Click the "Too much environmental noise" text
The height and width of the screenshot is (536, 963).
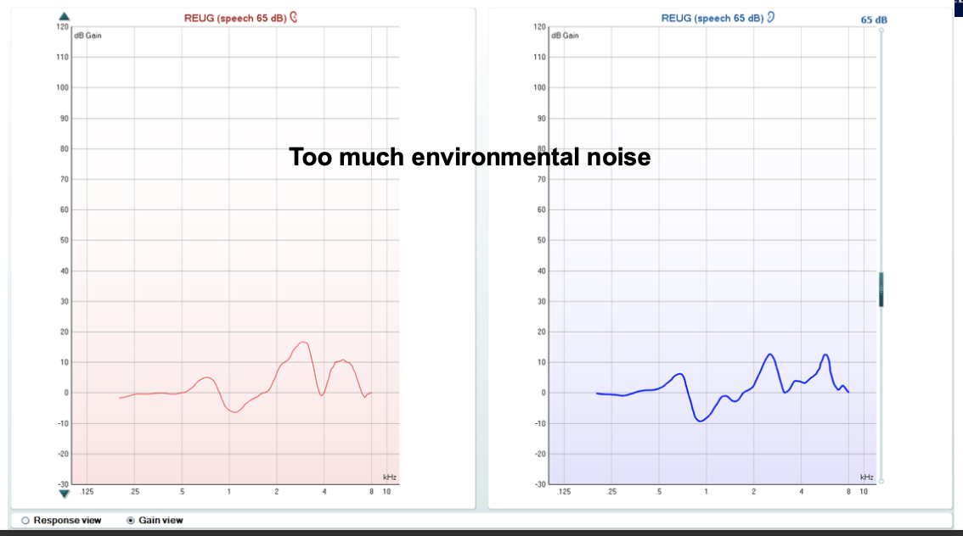[x=470, y=157]
